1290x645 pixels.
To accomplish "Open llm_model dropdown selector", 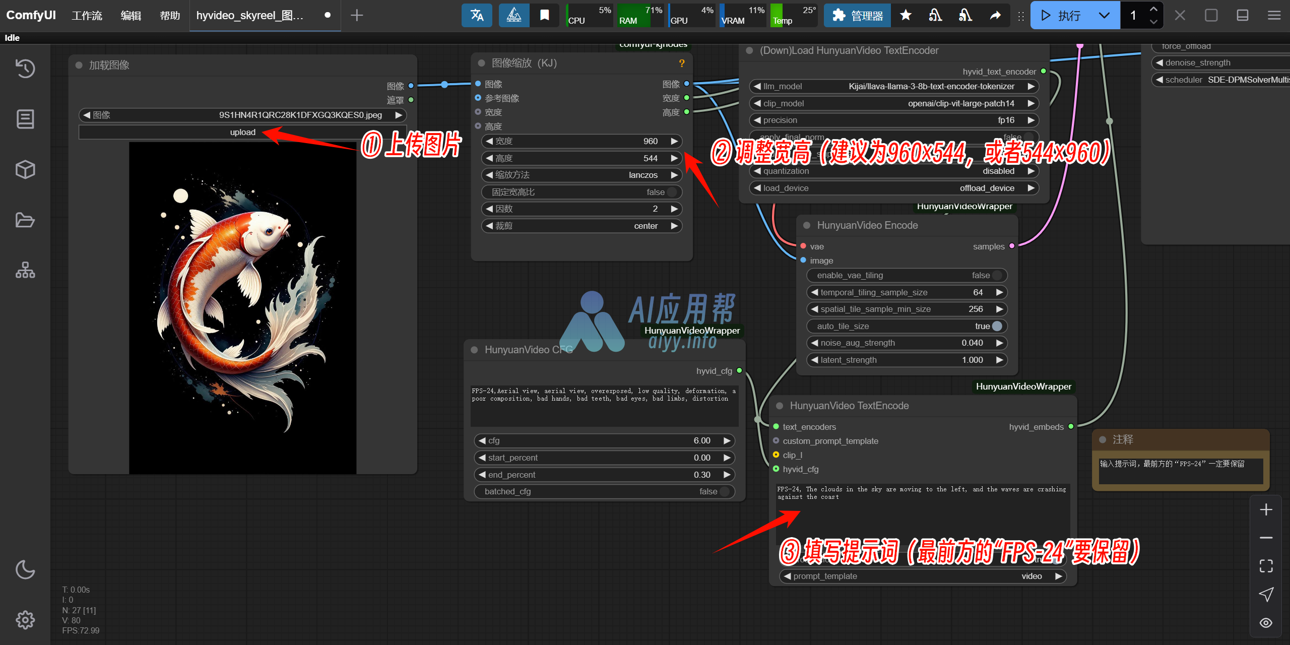I will point(894,86).
